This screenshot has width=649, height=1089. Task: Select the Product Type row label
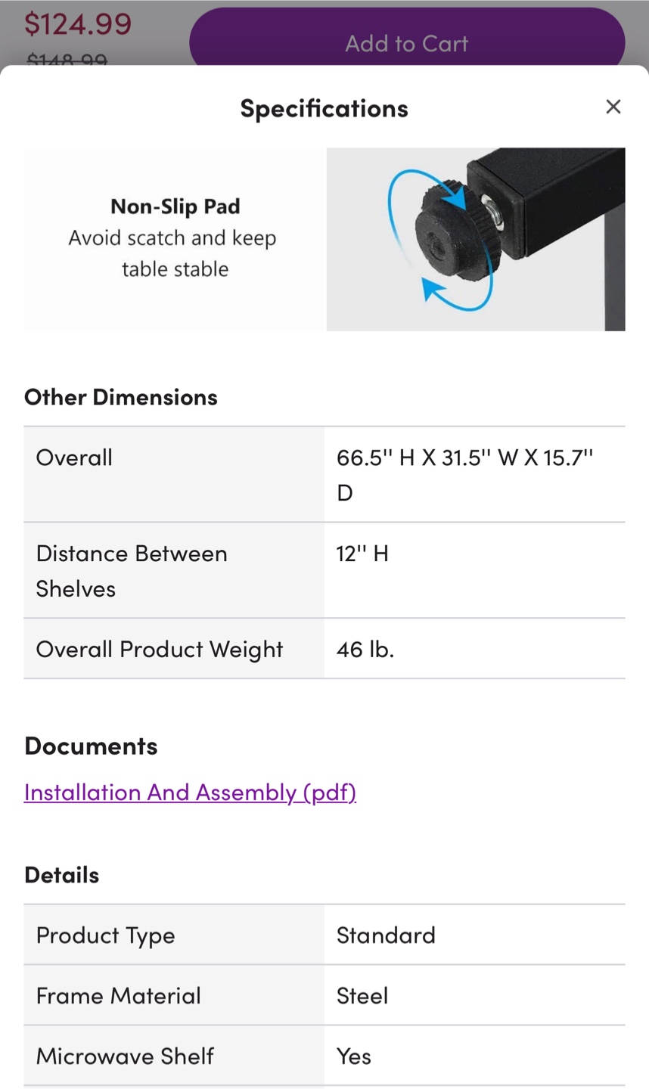click(x=105, y=935)
